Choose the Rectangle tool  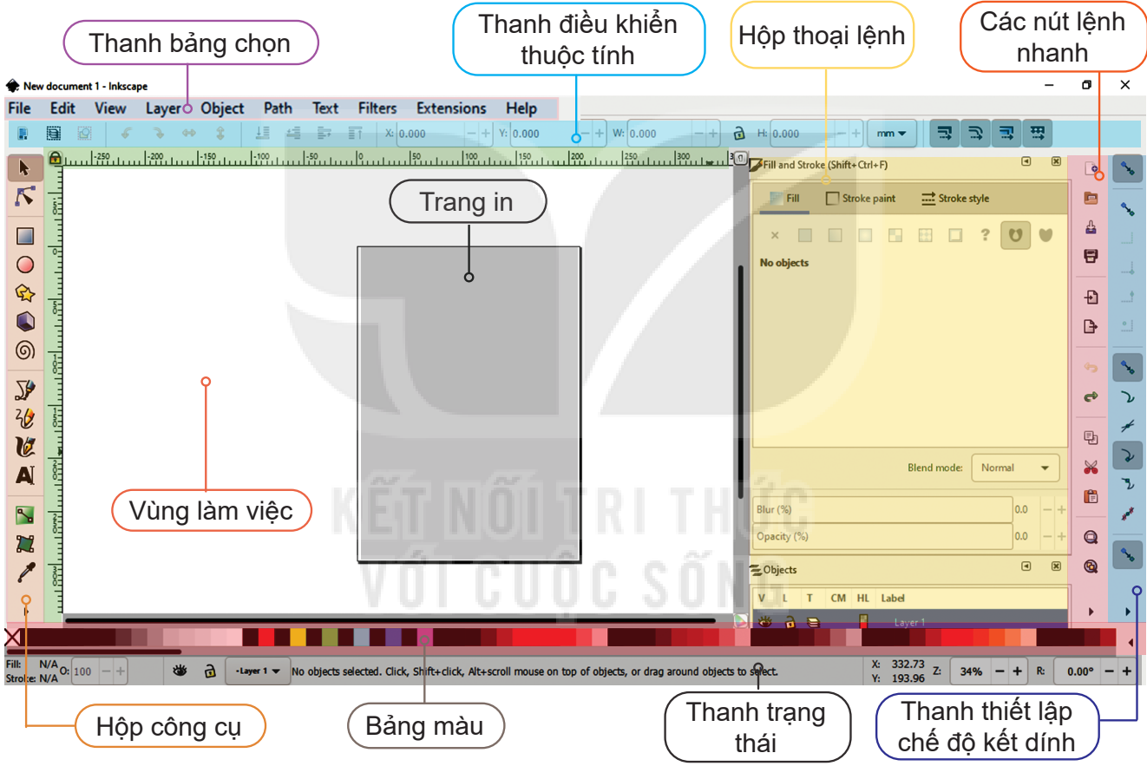[25, 236]
